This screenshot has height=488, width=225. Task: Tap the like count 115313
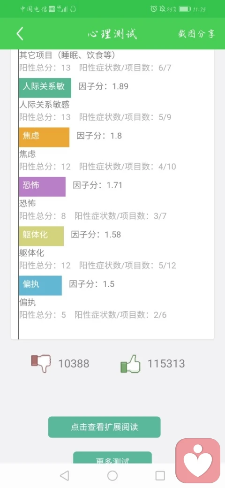[166, 364]
